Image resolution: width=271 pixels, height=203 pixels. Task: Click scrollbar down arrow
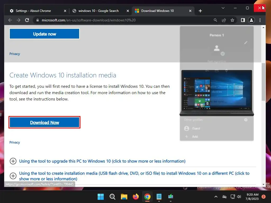[263, 184]
